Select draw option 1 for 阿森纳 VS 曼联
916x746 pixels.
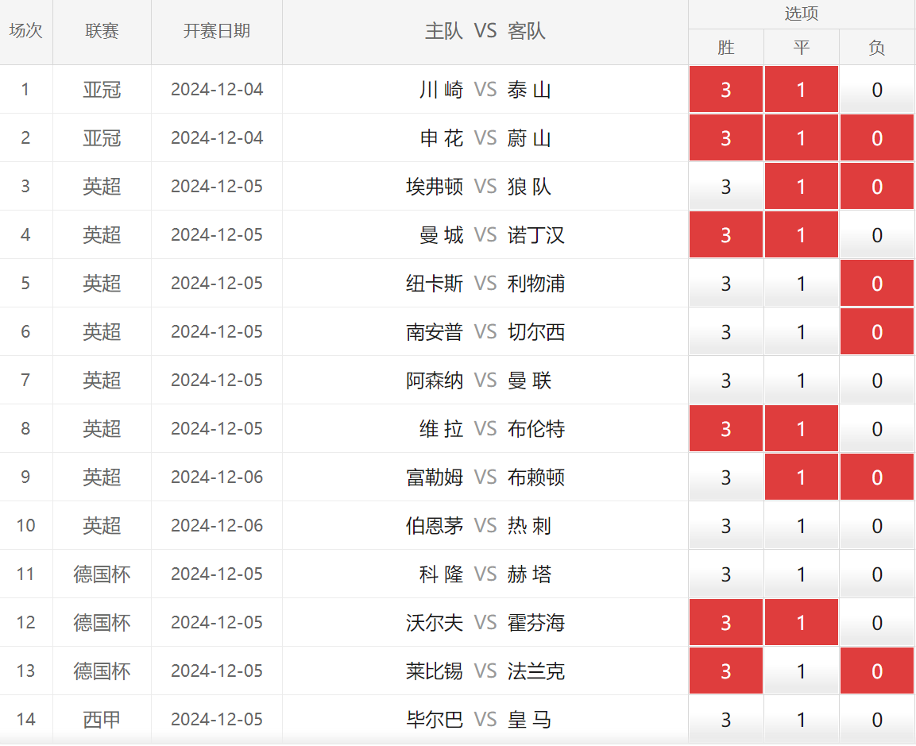(802, 381)
